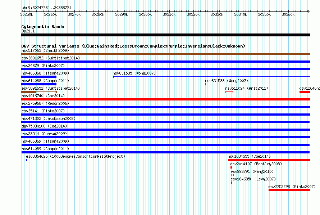Screen dimensions: 320x215
Task: Click the 30300k ruler position label
Action: click(145, 14)
